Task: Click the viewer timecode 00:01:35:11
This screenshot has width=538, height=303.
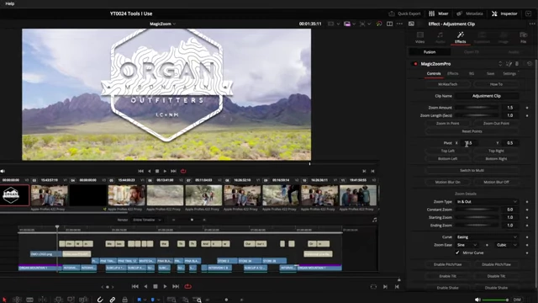Action: click(310, 24)
